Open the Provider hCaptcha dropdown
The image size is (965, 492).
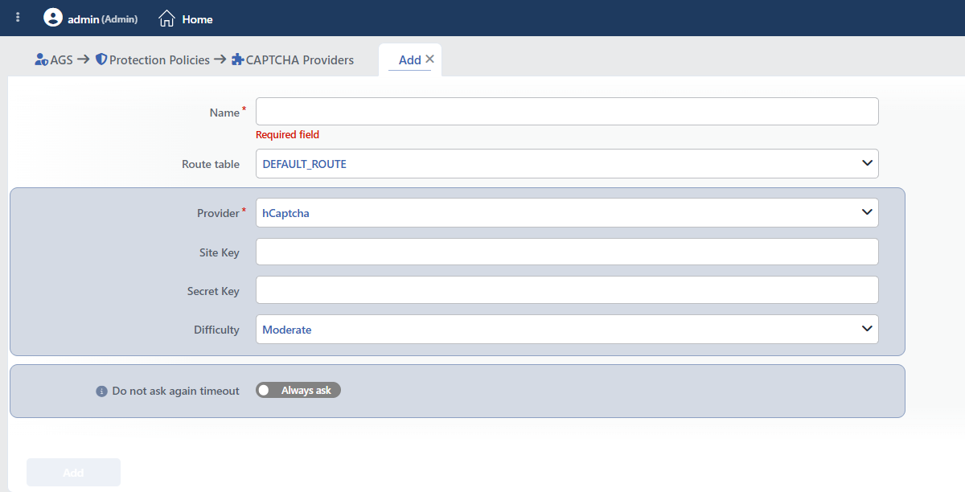(x=567, y=213)
